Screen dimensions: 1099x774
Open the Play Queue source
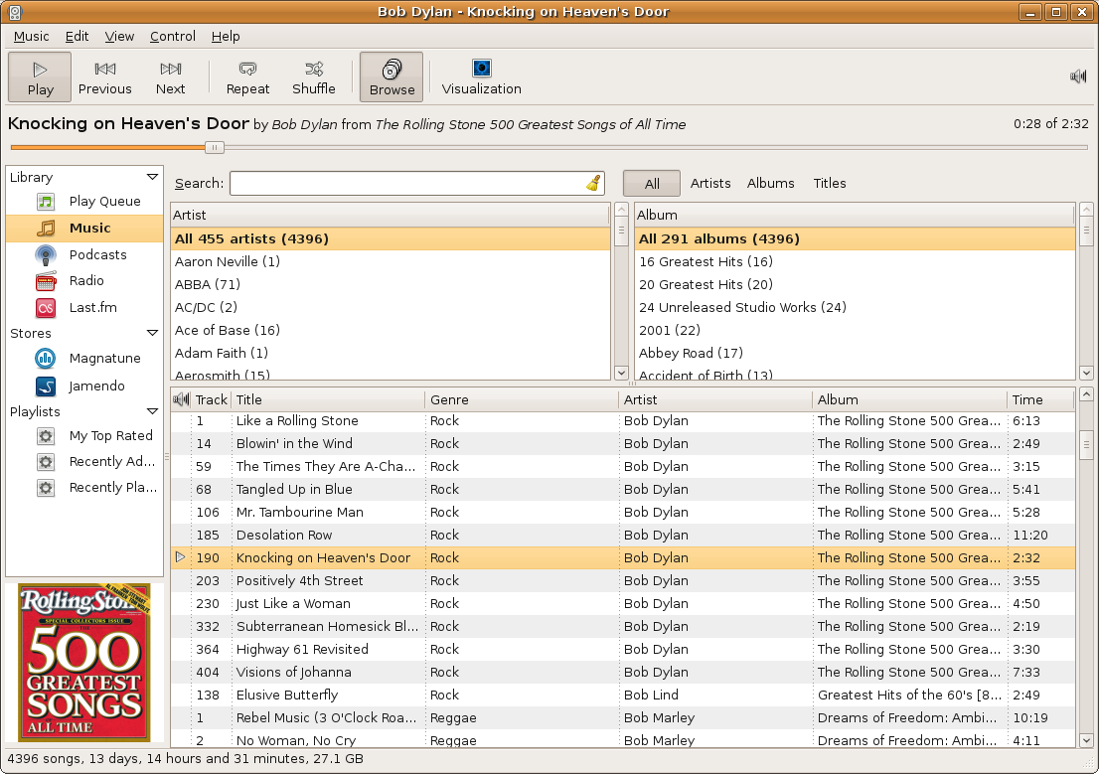(84, 202)
